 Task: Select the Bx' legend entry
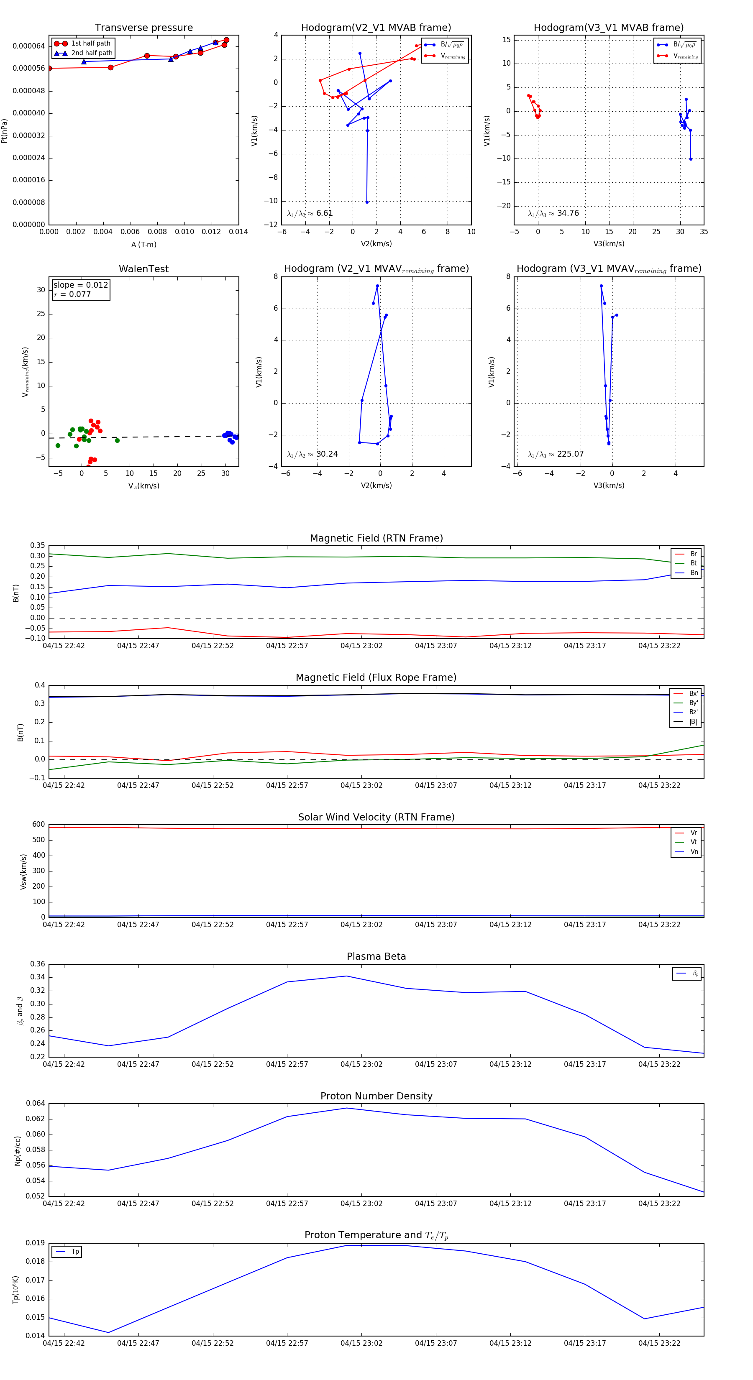pyautogui.click(x=686, y=693)
